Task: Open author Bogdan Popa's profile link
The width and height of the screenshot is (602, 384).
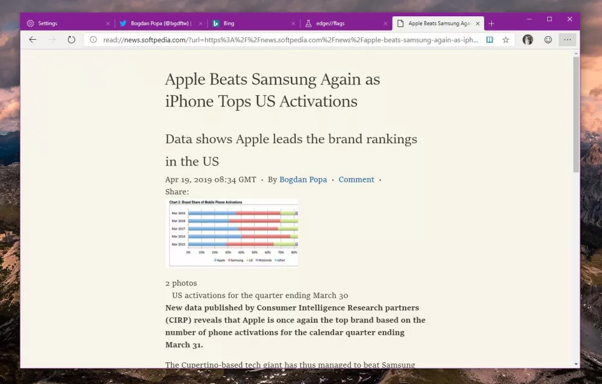Action: [x=303, y=179]
